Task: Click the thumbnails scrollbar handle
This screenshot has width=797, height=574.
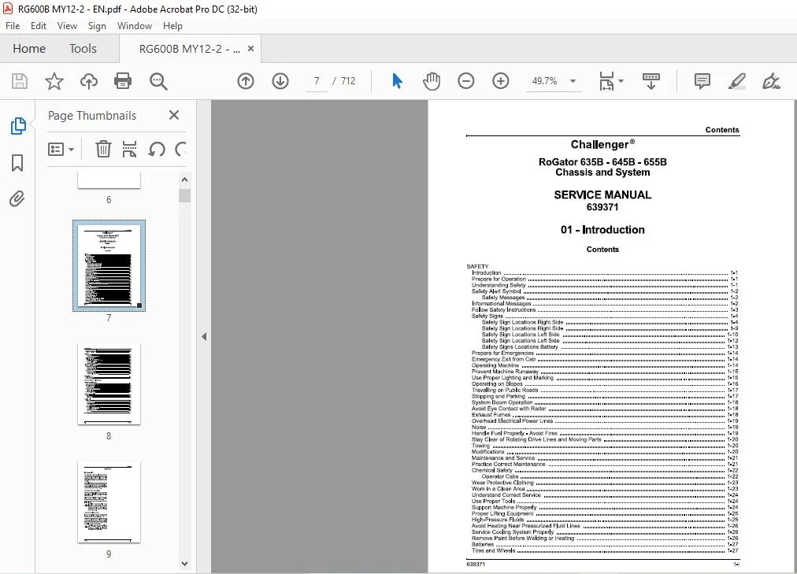Action: click(x=184, y=195)
